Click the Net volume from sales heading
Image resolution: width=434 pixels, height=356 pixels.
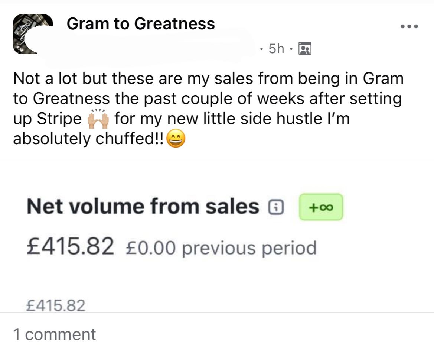(x=143, y=206)
